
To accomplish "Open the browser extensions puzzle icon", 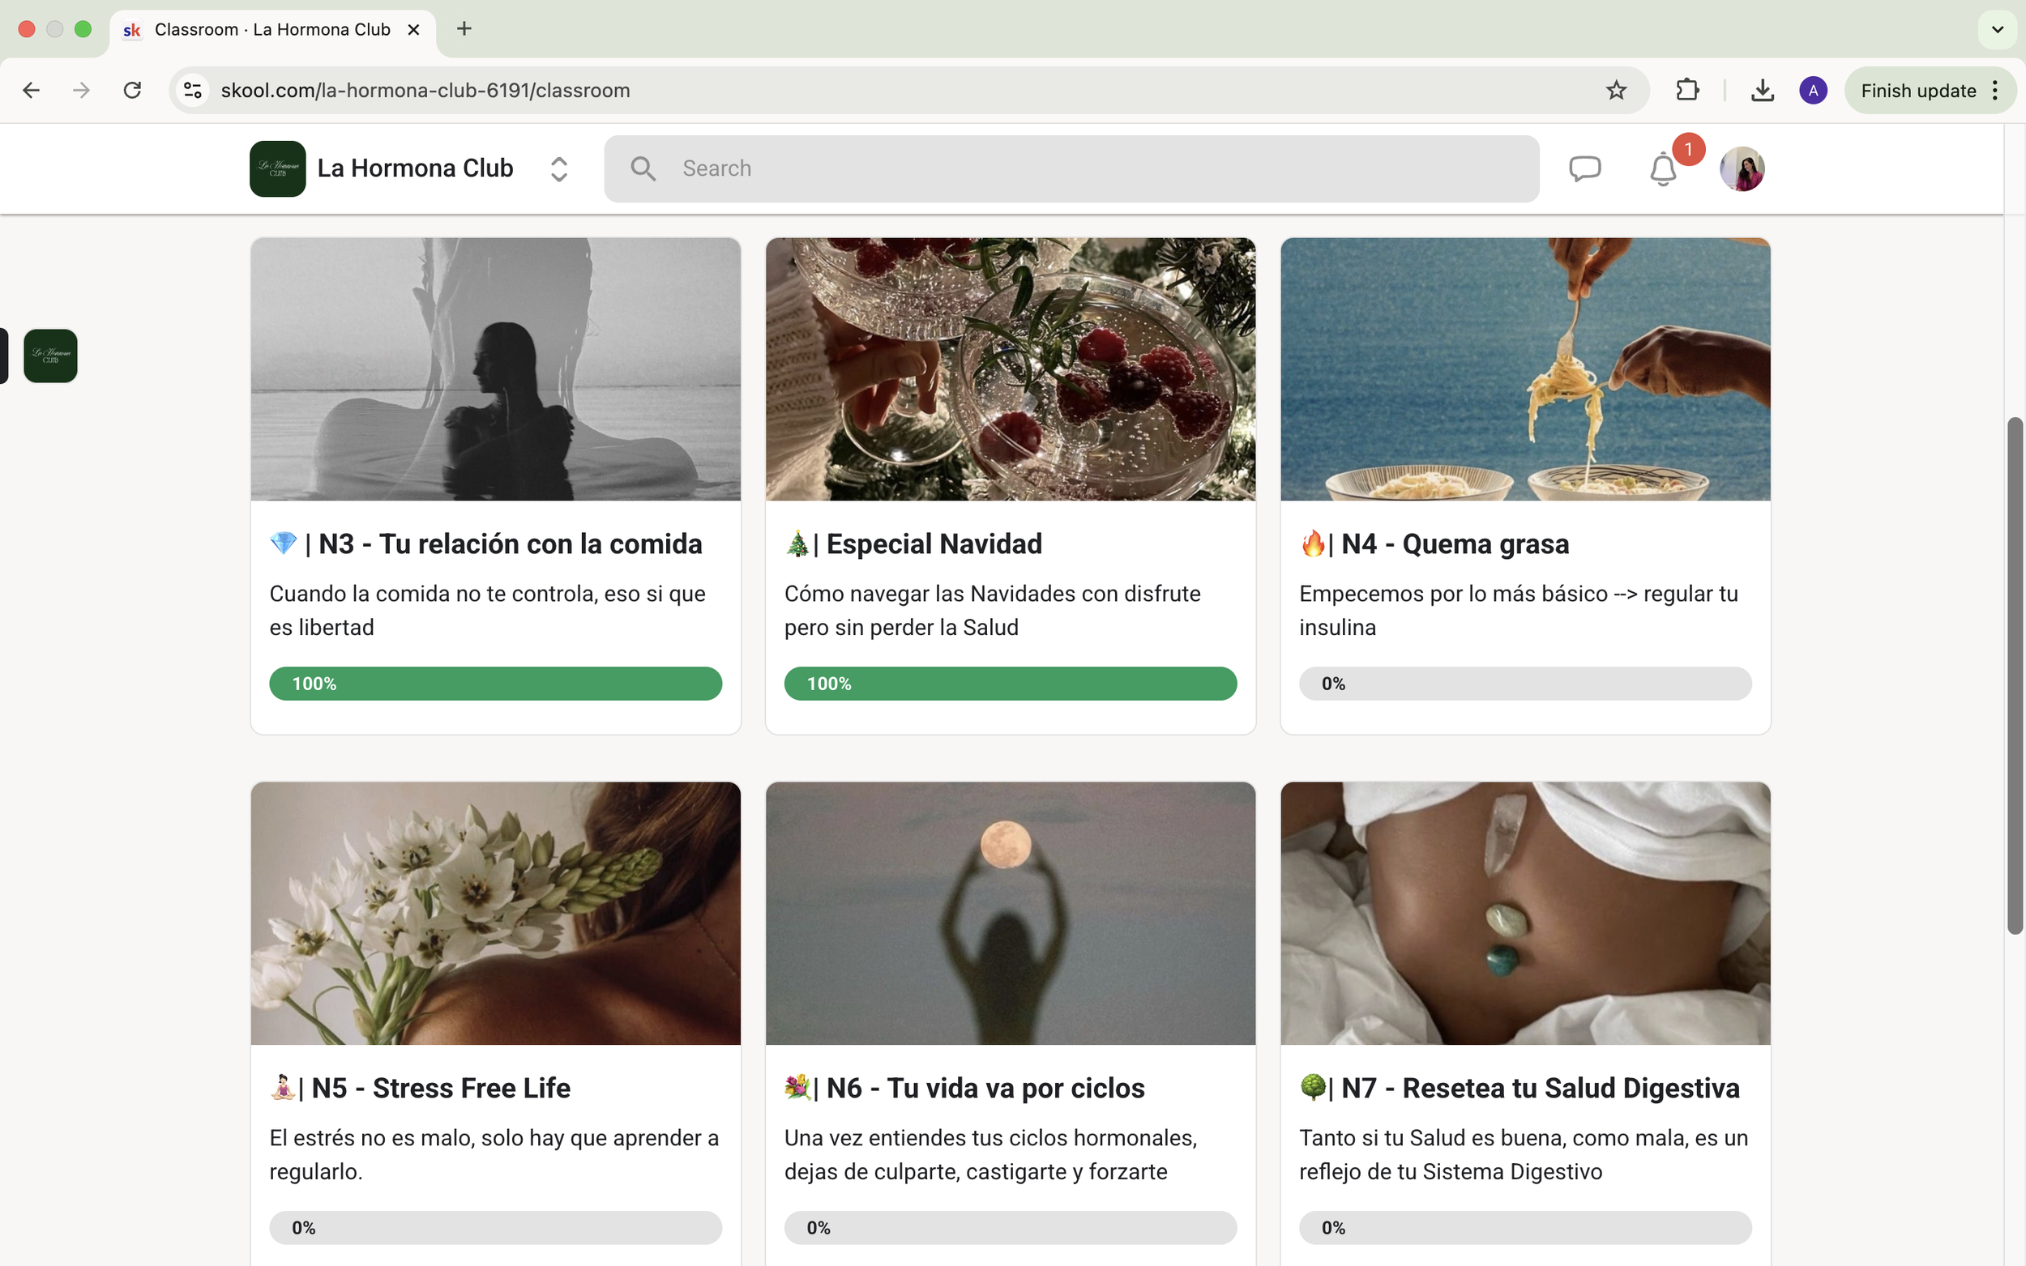I will point(1686,91).
